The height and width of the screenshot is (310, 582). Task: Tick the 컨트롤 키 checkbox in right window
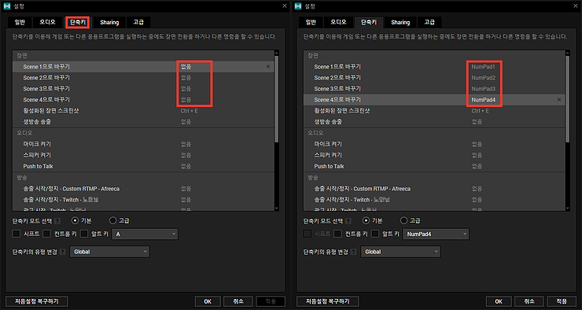[x=337, y=234]
